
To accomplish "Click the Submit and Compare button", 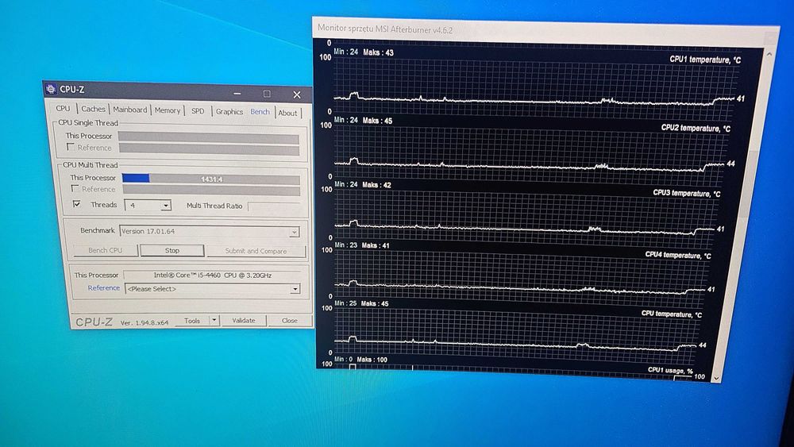I will [256, 251].
